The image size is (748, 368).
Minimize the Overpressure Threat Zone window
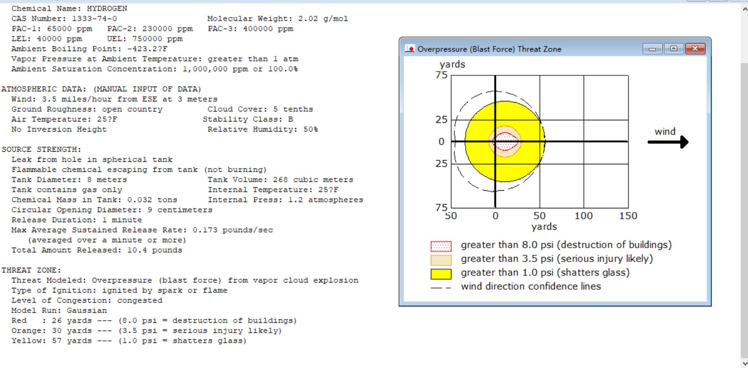[x=652, y=49]
